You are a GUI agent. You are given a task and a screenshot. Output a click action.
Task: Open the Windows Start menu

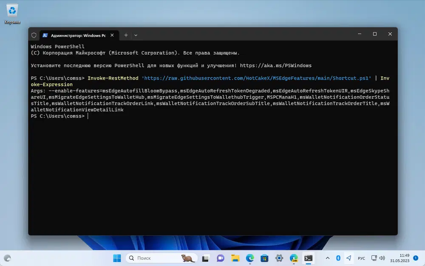pyautogui.click(x=117, y=258)
